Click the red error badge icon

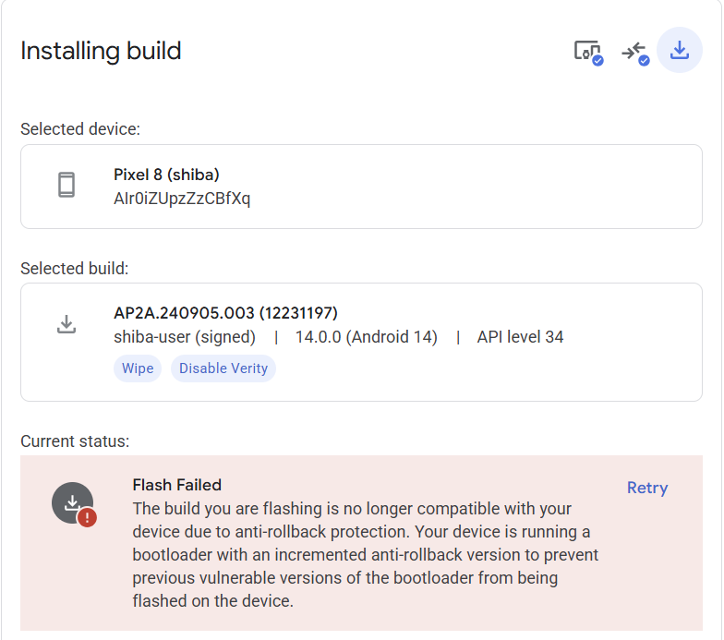[87, 517]
